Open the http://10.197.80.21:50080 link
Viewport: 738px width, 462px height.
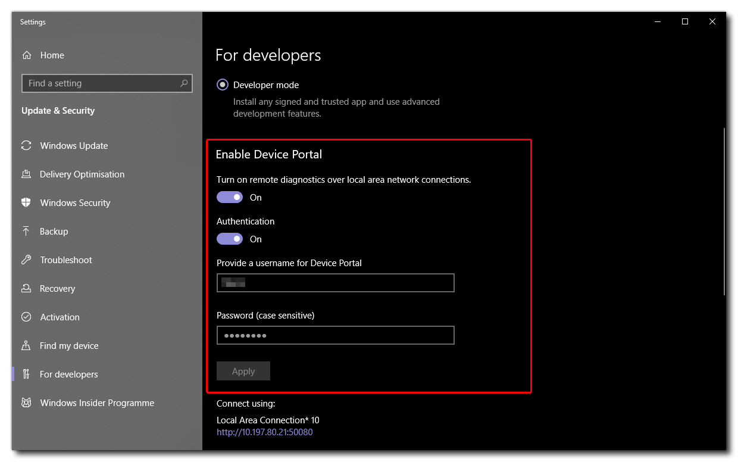pos(265,432)
